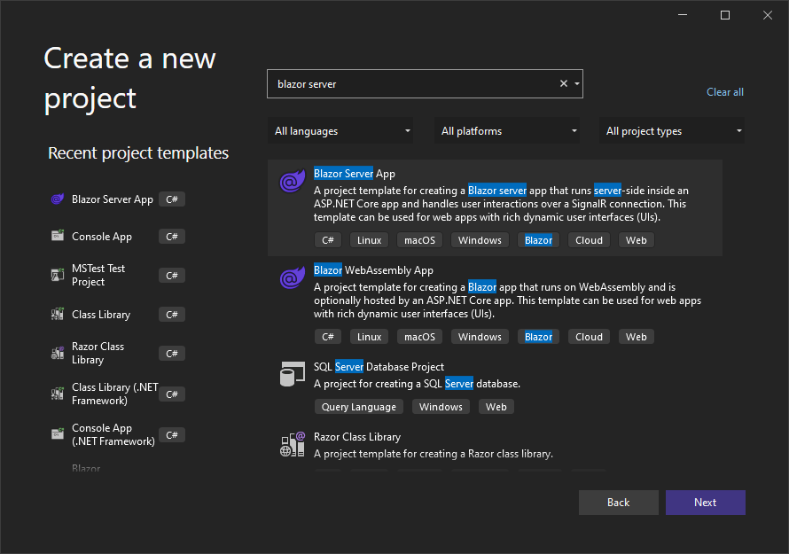Select SQL Server Database Project template title
This screenshot has height=554, width=789.
click(379, 367)
